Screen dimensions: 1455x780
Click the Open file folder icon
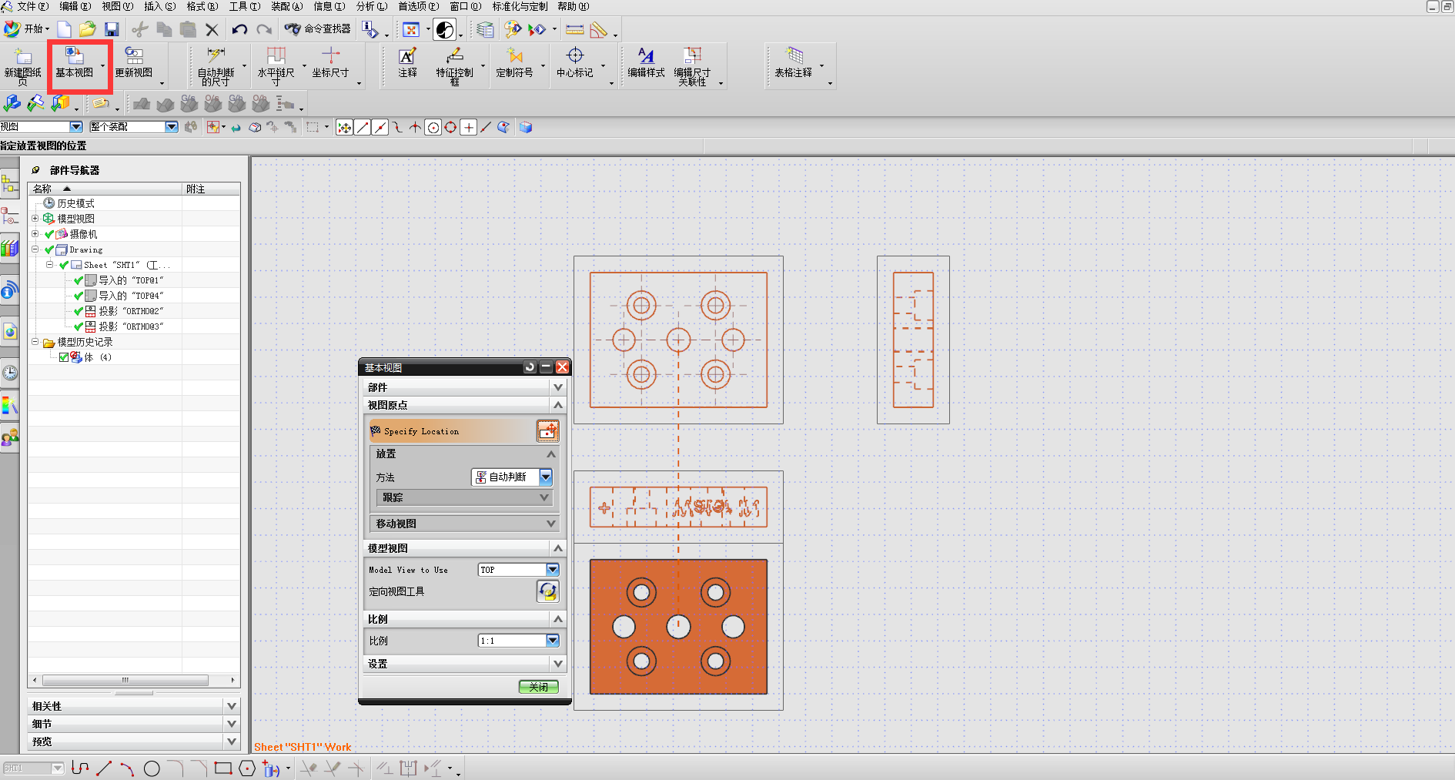tap(88, 29)
